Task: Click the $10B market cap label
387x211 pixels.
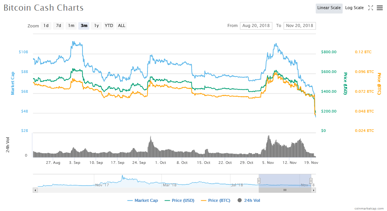Action: 24,52
